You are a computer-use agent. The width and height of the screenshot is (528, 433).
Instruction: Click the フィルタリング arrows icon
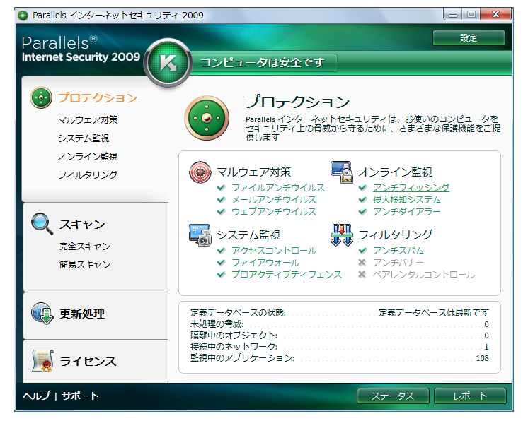[341, 235]
